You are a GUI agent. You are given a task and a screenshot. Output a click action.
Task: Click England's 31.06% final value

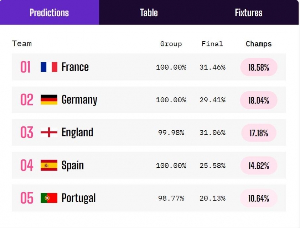tap(212, 132)
